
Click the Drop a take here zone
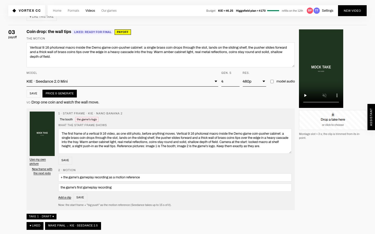tap(333, 120)
